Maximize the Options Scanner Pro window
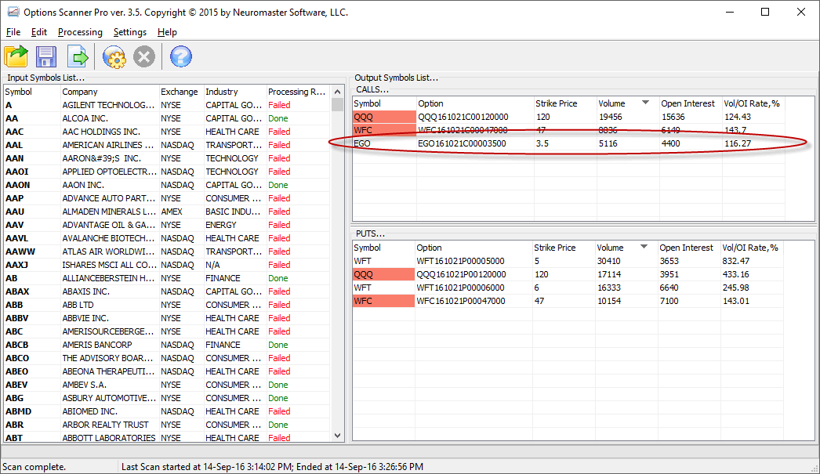This screenshot has height=474, width=820. pyautogui.click(x=765, y=12)
